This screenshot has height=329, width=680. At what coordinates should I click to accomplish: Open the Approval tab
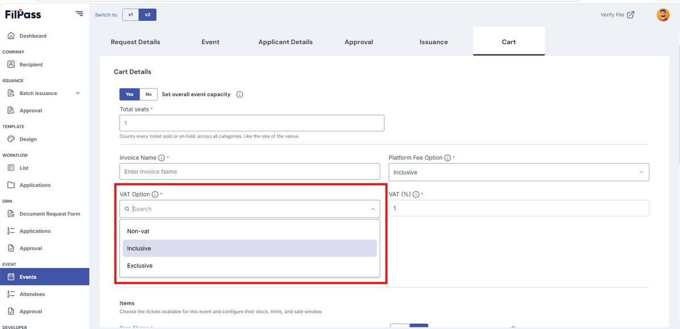(x=359, y=42)
